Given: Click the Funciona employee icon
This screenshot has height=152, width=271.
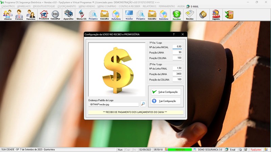Looking at the screenshot, I should [31, 15].
